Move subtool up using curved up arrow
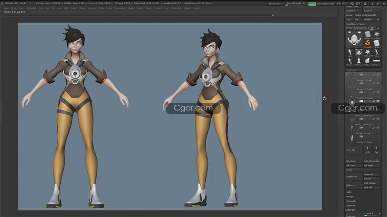This screenshot has height=217, width=387. click(x=367, y=152)
